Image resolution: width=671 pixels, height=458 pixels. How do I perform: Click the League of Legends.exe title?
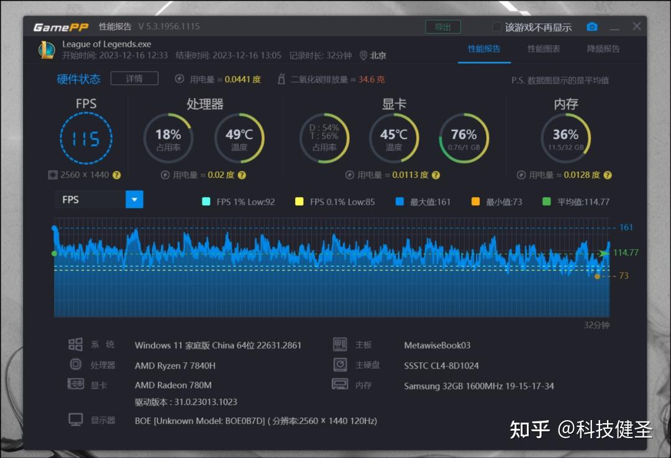107,44
